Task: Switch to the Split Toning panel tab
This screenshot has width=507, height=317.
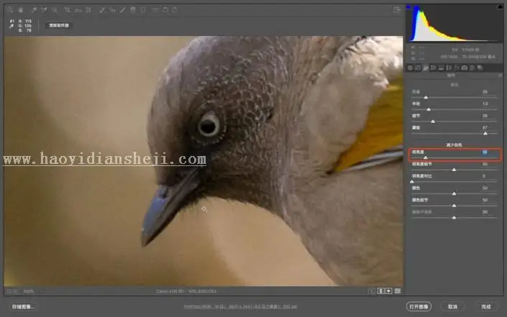Action: click(441, 68)
